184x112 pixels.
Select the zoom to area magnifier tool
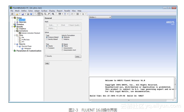45,14
